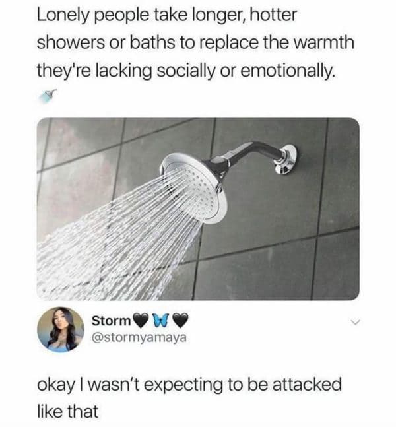This screenshot has width=396, height=427.
Task: Select the 'they're lacking socially or emotionally' line
Action: pyautogui.click(x=185, y=71)
